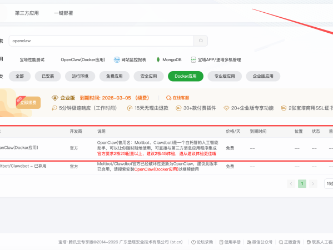
Task: Click the 30+款付费插件 icon
Action: click(x=178, y=108)
